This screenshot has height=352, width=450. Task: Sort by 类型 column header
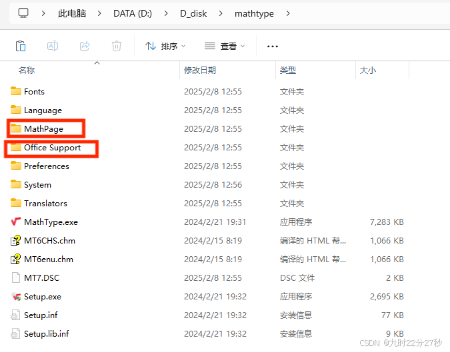point(288,70)
